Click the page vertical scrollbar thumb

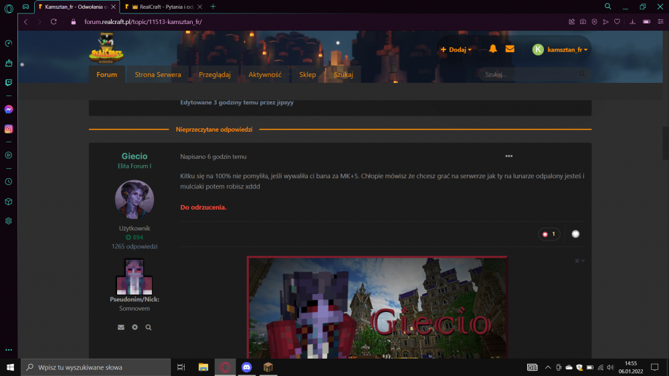665,143
